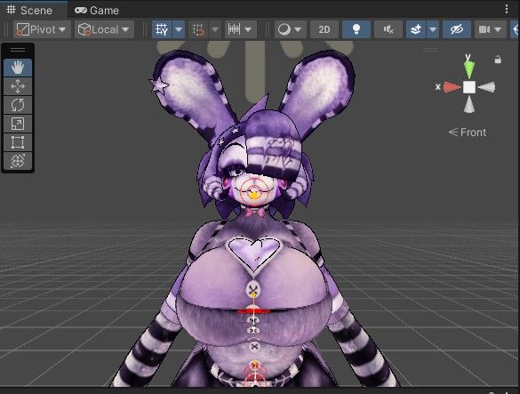This screenshot has width=520, height=394.
Task: Select the Hand view tool
Action: [18, 68]
